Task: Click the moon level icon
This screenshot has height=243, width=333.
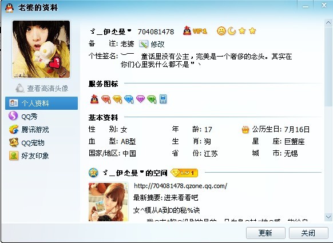Action: click(x=232, y=31)
